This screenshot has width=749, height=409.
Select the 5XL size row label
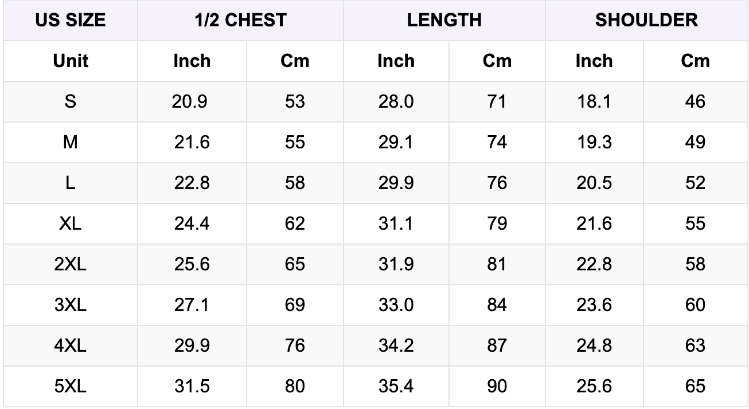[71, 387]
